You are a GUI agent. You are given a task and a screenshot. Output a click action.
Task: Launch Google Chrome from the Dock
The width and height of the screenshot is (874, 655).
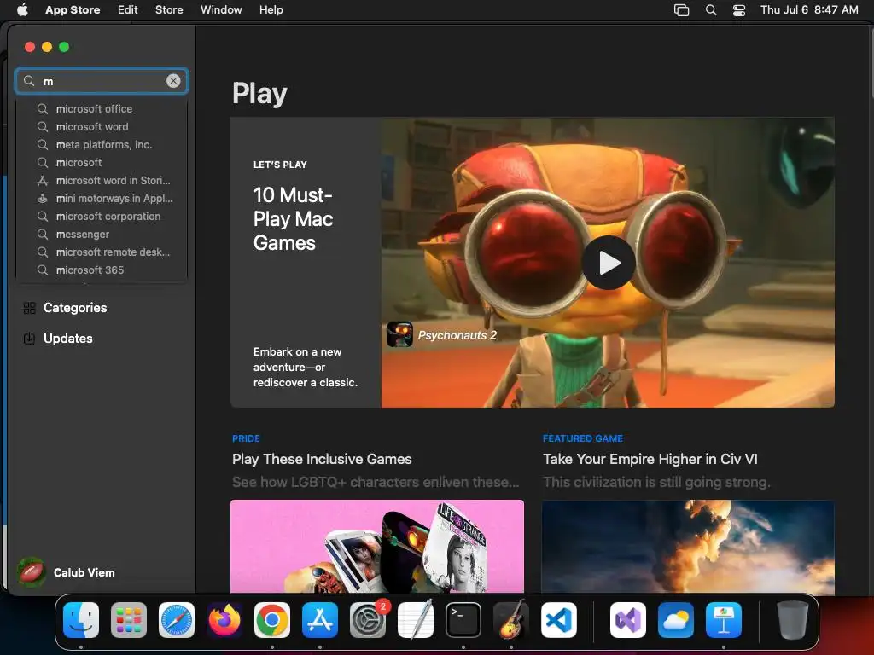coord(272,619)
